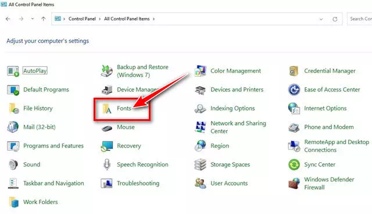Click the Programs and Features icon
Viewport: 372px width, 214px height.
[13, 146]
